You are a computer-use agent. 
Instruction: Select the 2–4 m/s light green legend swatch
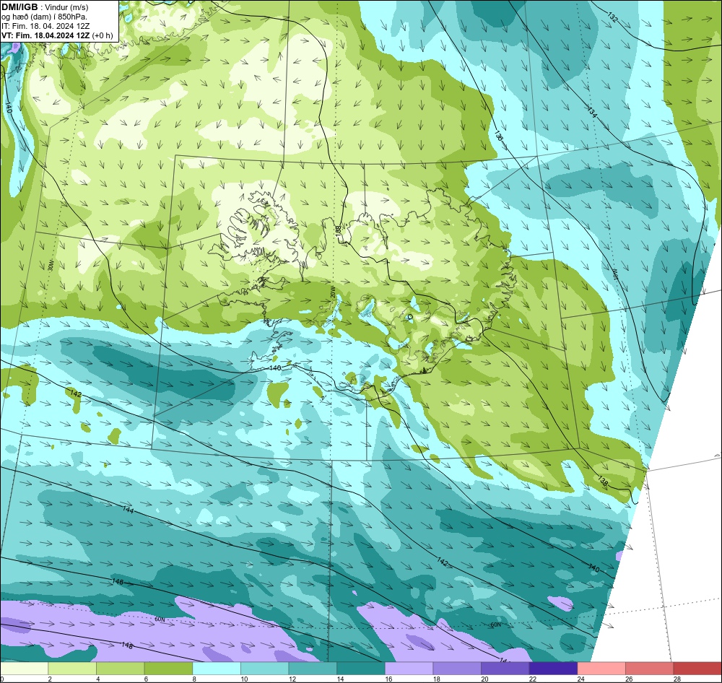pos(71,669)
